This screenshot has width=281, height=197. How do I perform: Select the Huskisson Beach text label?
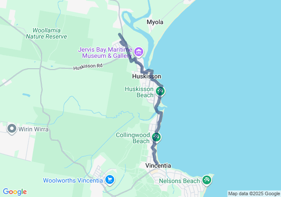[x=139, y=92]
